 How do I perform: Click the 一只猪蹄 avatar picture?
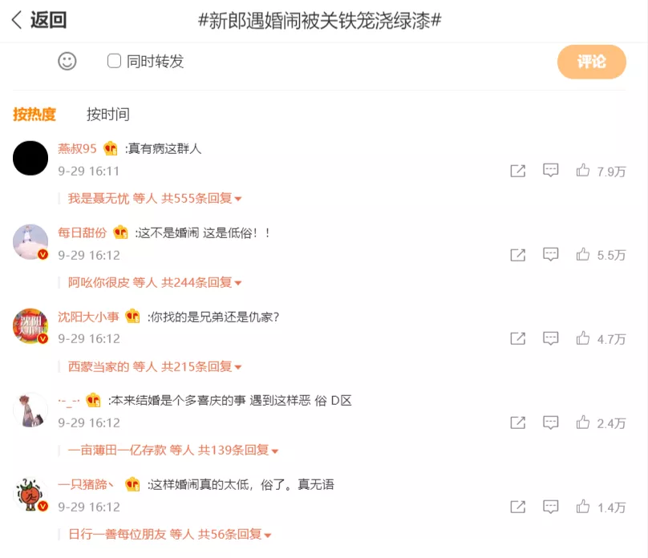click(31, 495)
